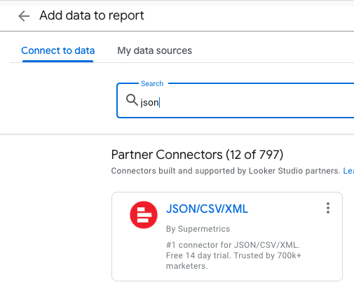Image resolution: width=354 pixels, height=294 pixels.
Task: Open the My data sources tab
Action: [x=154, y=50]
